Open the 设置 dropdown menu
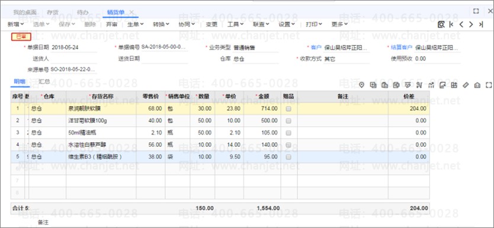The image size is (494, 228). (x=287, y=24)
